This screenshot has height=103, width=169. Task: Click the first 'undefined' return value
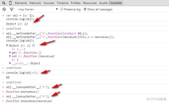click(14, 29)
